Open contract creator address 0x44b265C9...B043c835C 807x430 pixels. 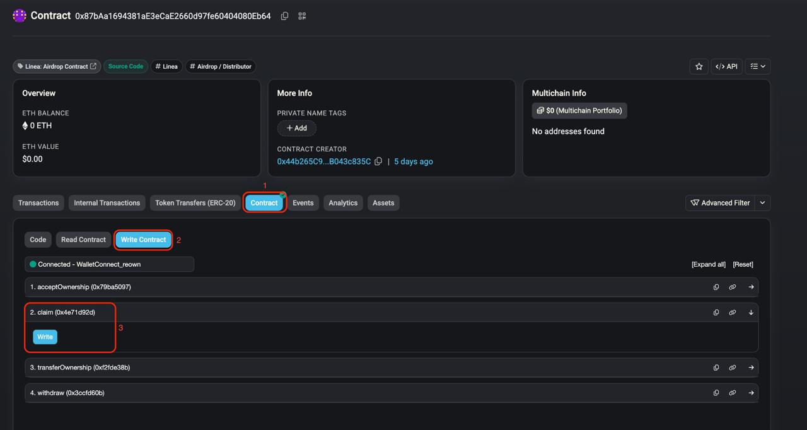pyautogui.click(x=324, y=161)
